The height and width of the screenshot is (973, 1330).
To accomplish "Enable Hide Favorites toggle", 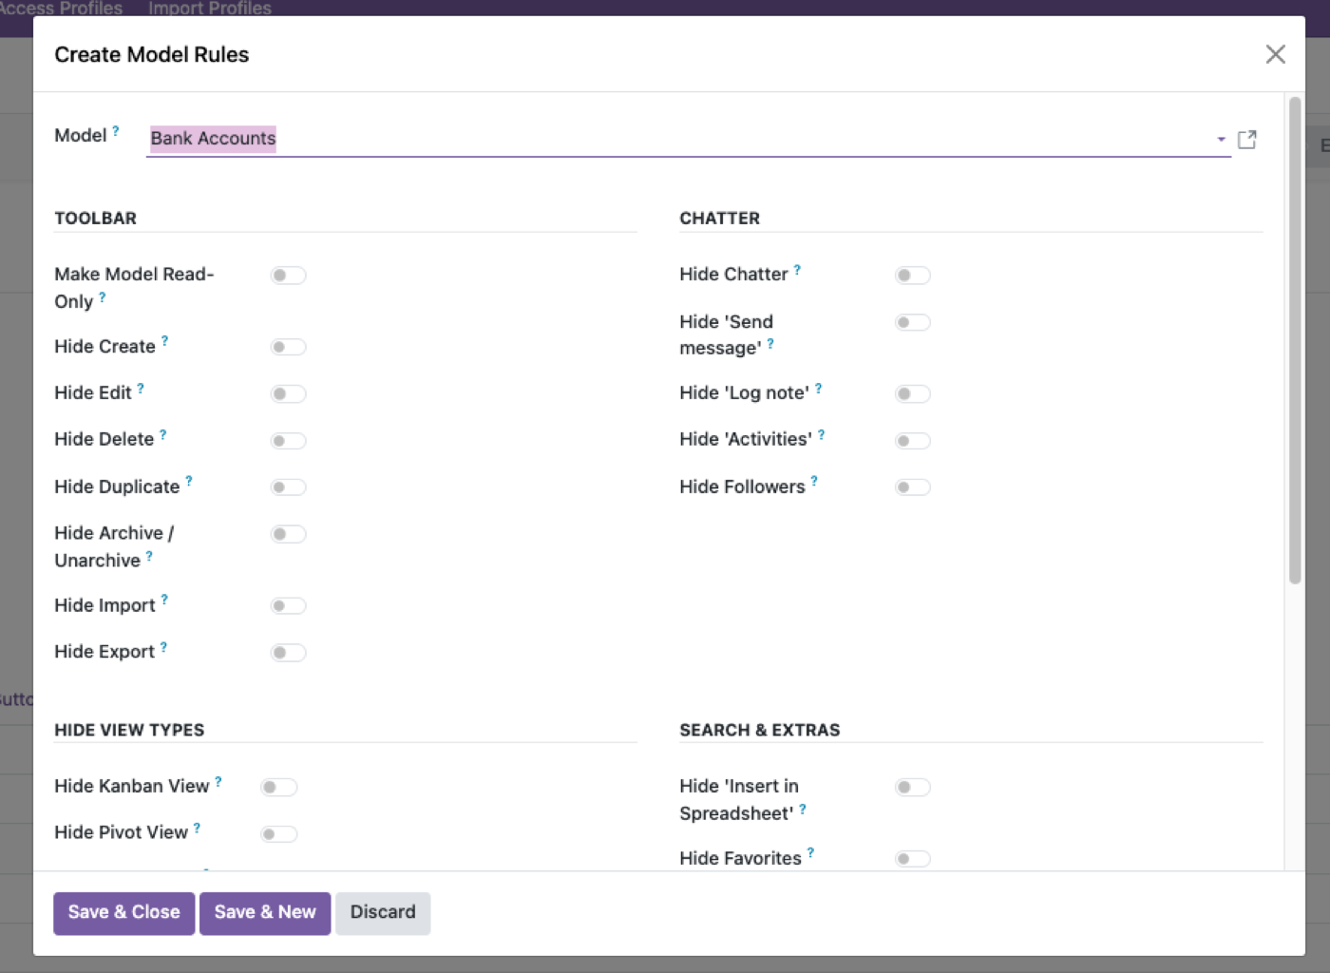I will 913,859.
